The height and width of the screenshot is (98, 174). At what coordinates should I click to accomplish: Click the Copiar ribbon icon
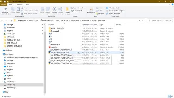pyautogui.click(x=13, y=9)
